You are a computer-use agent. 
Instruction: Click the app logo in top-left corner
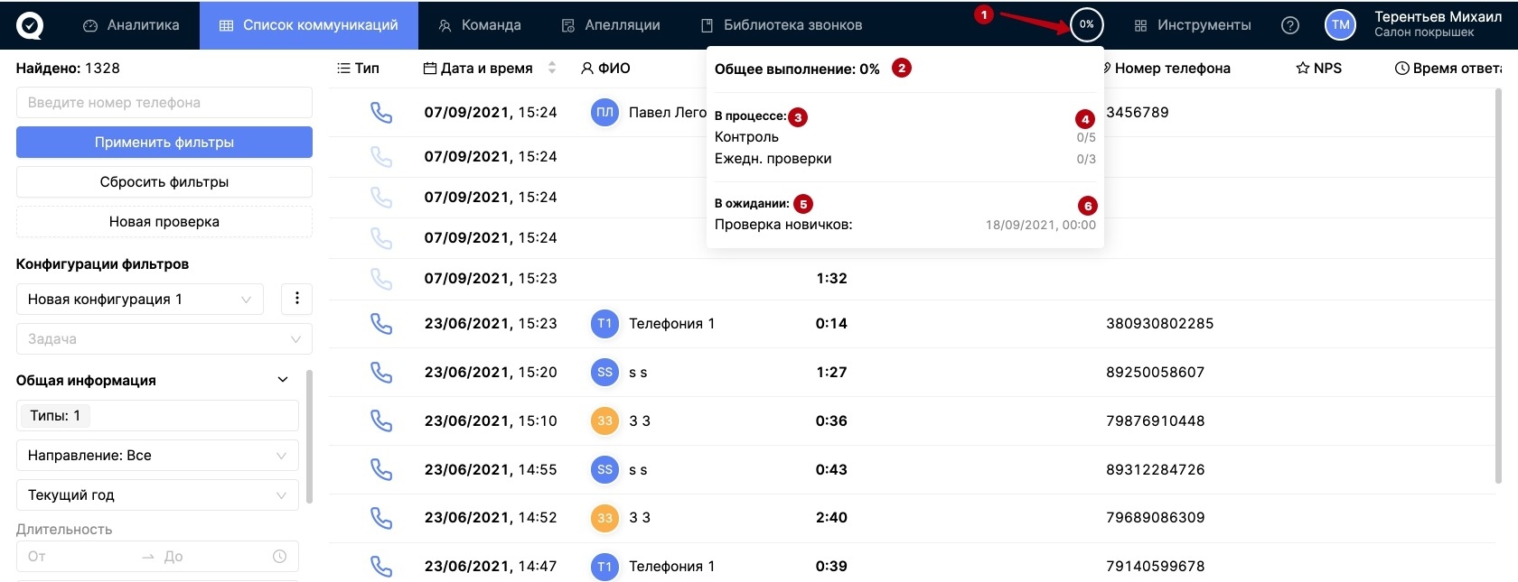[x=30, y=25]
